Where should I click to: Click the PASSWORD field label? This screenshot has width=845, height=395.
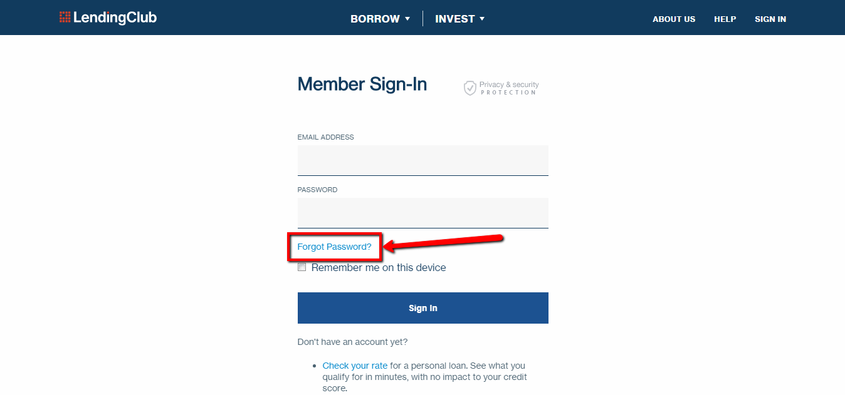[317, 189]
